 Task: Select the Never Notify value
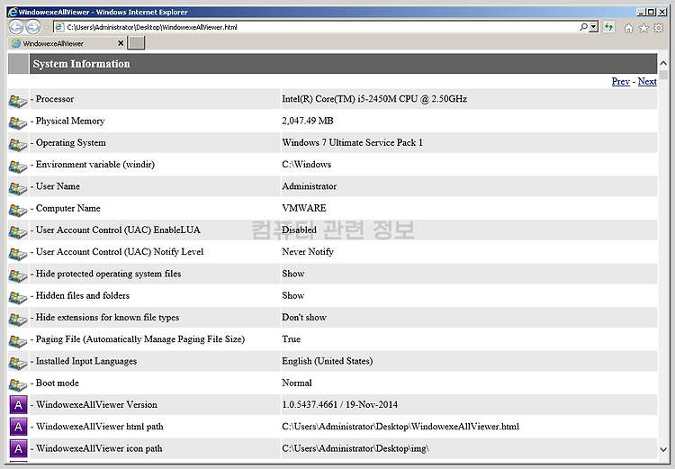click(x=308, y=252)
